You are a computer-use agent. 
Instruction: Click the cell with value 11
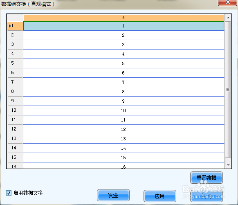coord(124,120)
